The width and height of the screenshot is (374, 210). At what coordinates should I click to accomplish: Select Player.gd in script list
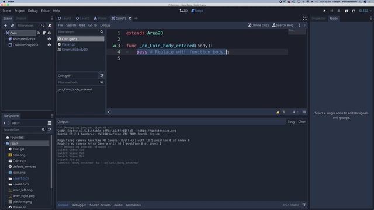[x=68, y=44]
